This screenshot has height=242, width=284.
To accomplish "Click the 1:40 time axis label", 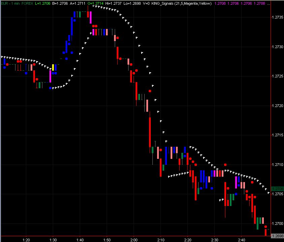I will pyautogui.click(x=80, y=240).
